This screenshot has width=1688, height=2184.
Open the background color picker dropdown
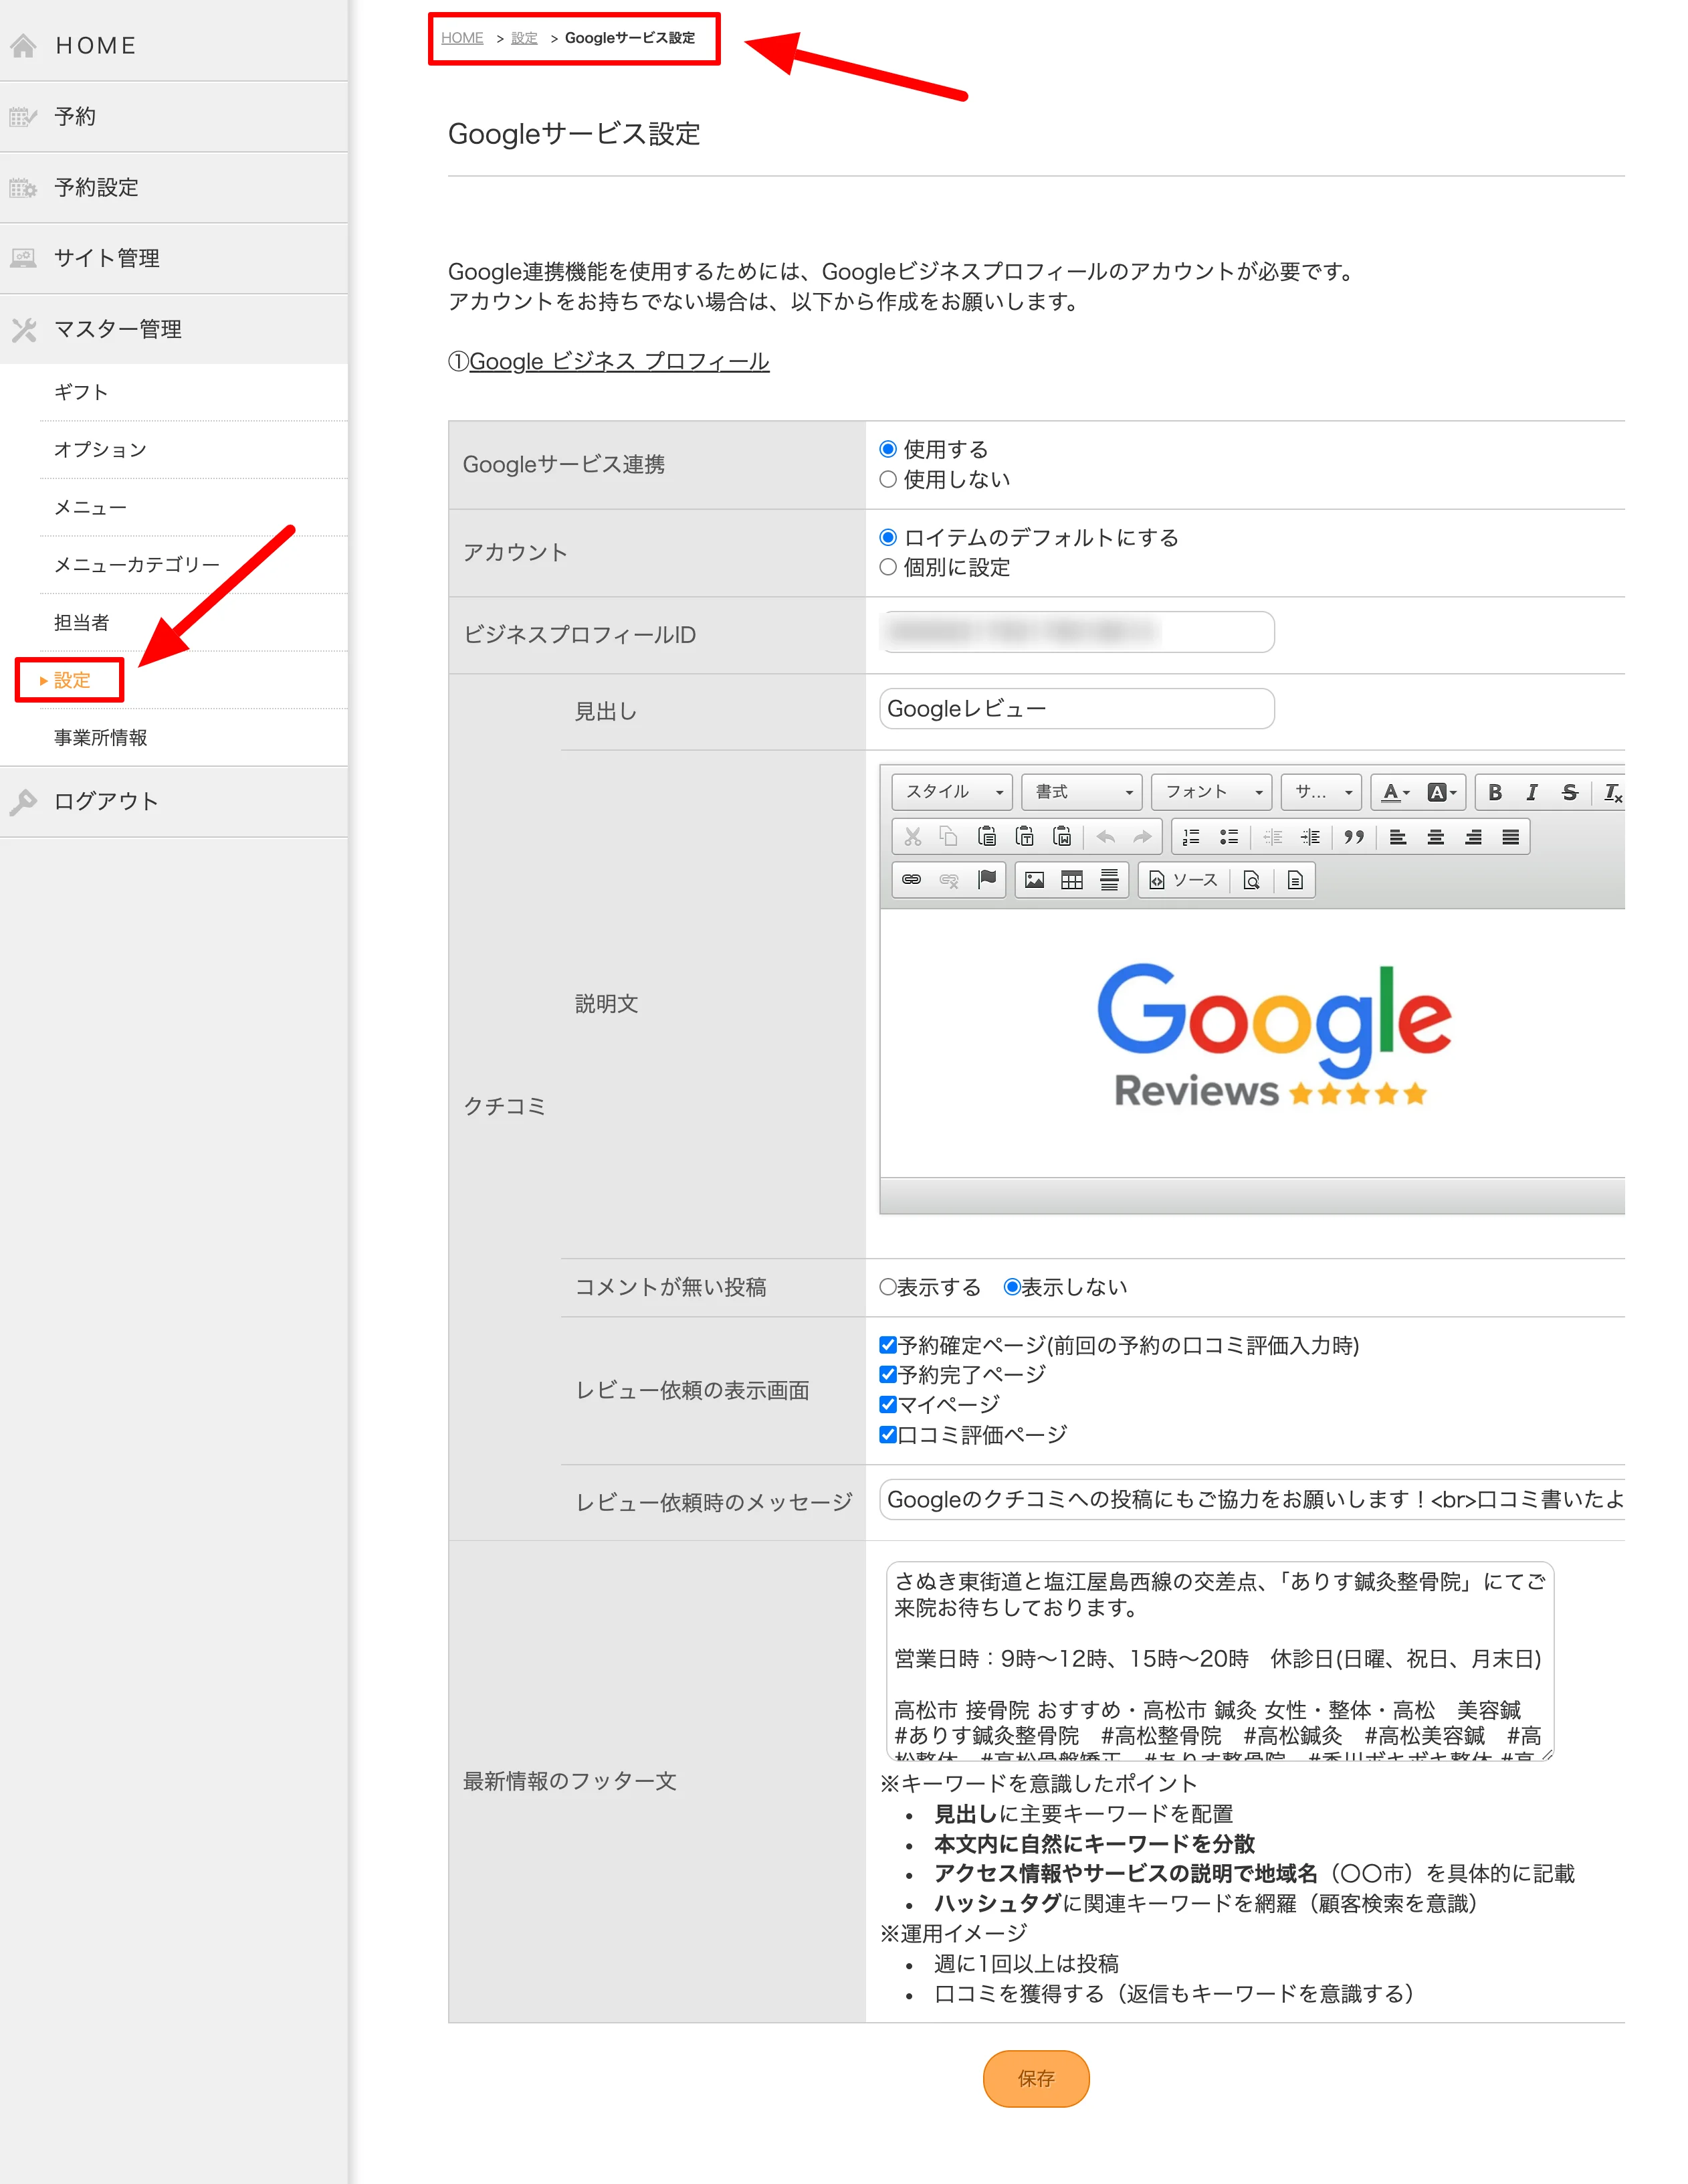click(x=1441, y=792)
